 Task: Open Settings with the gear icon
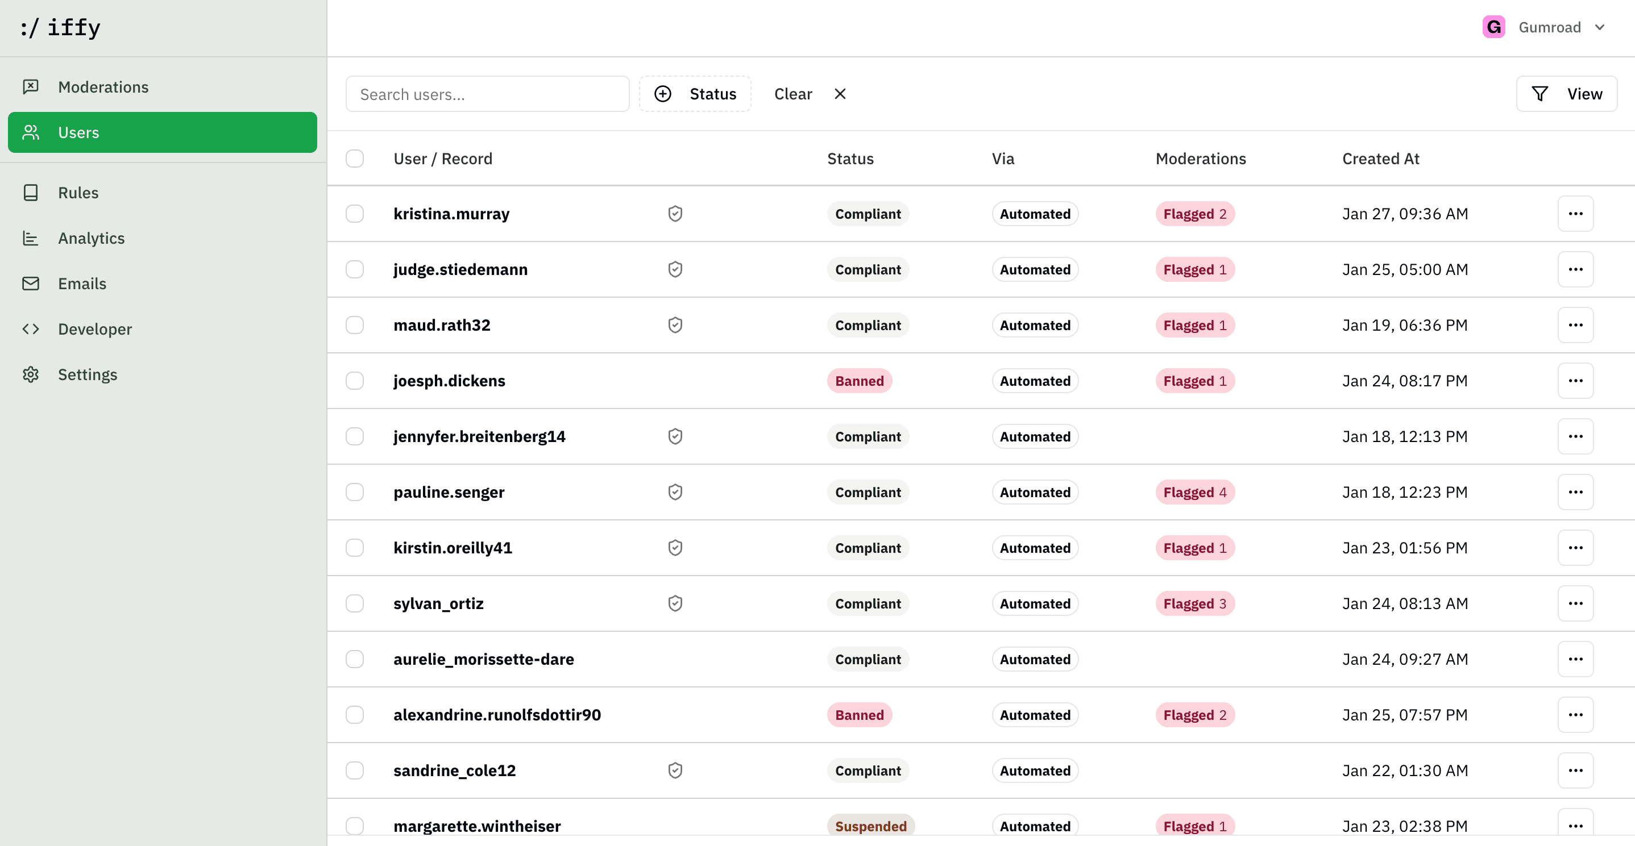[x=31, y=374]
